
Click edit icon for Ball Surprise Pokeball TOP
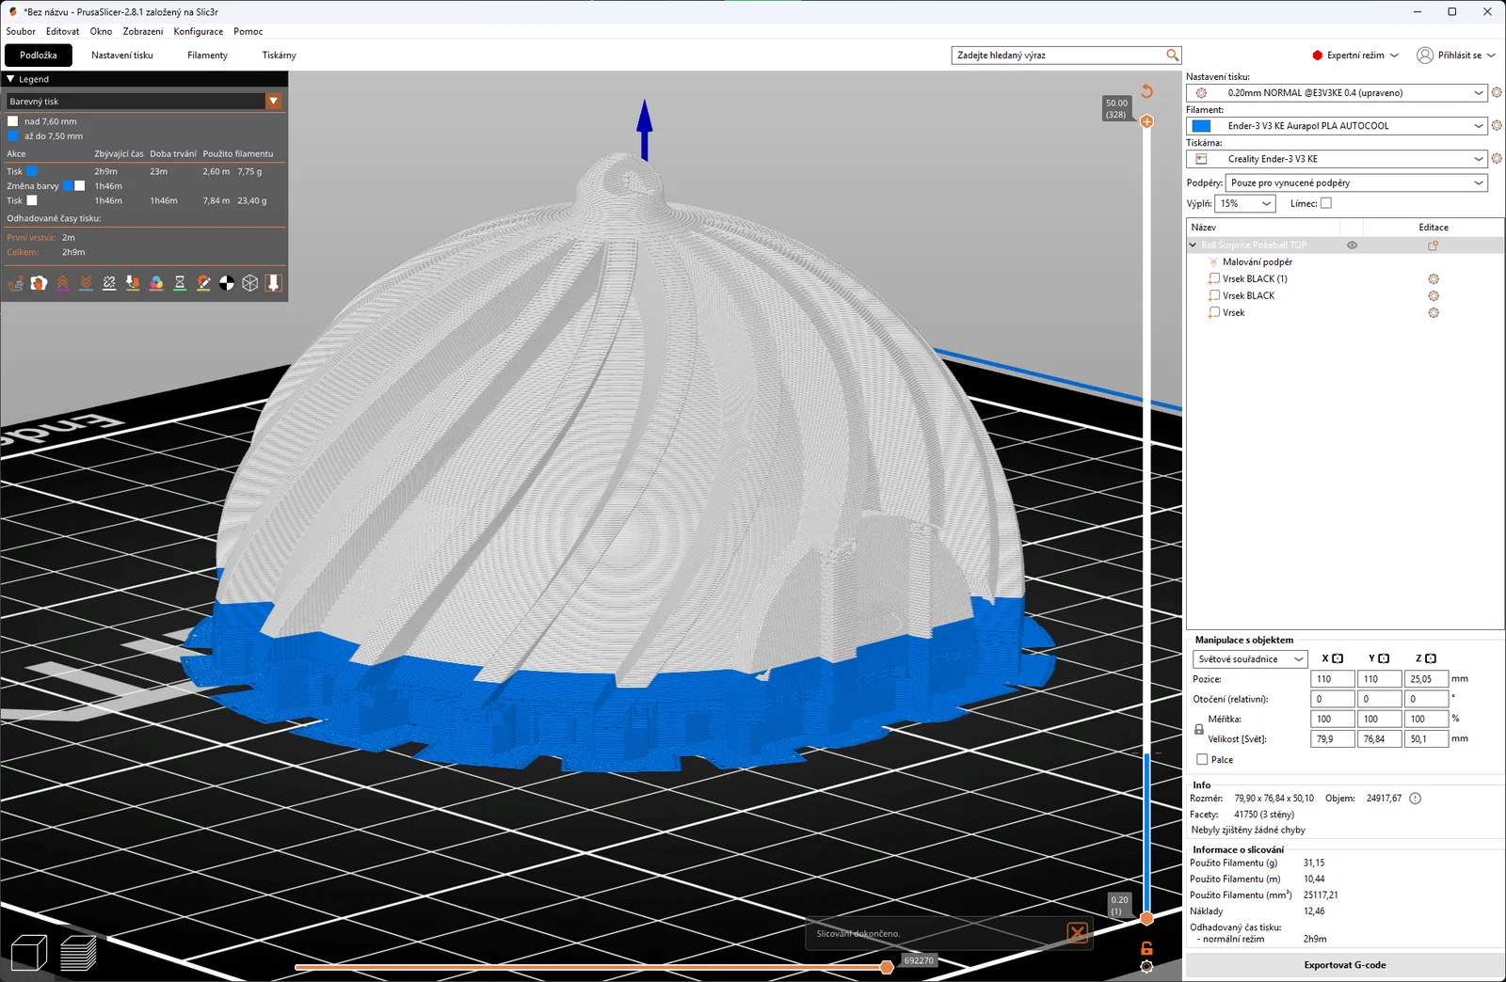point(1434,245)
